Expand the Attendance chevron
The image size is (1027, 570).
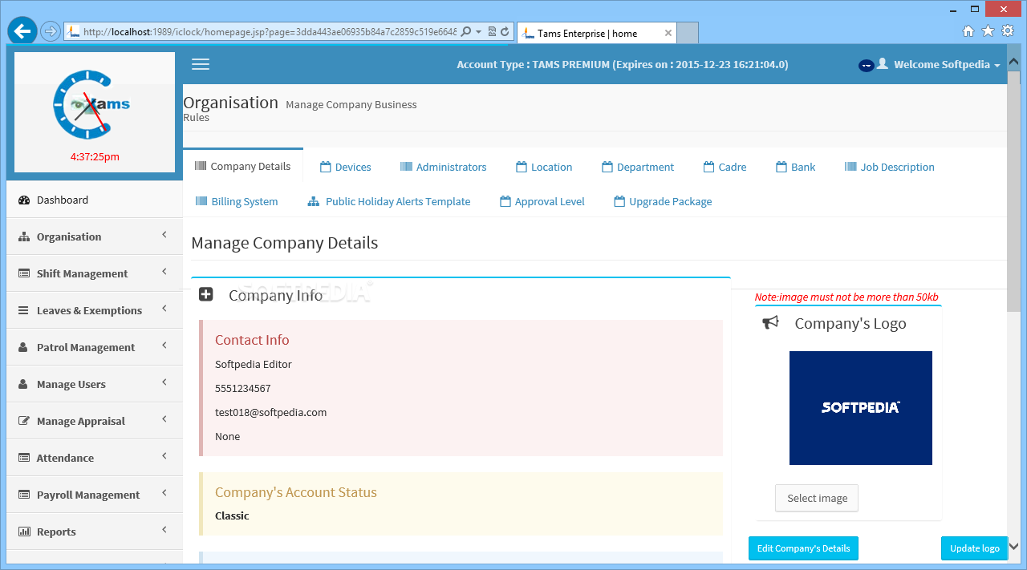tap(164, 456)
